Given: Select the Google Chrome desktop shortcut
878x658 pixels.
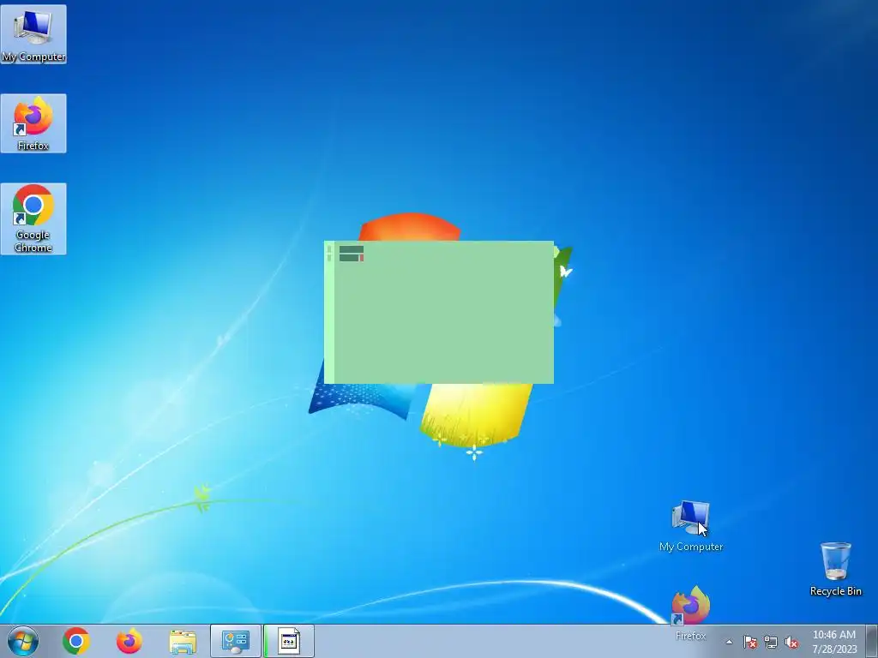Looking at the screenshot, I should pos(33,218).
